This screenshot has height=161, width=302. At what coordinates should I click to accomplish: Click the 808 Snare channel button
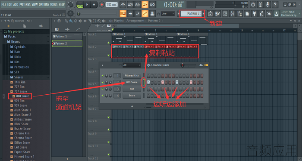[x=132, y=82]
